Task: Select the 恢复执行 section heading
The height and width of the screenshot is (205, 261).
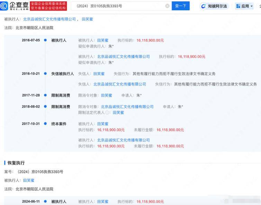Action: pos(16,163)
